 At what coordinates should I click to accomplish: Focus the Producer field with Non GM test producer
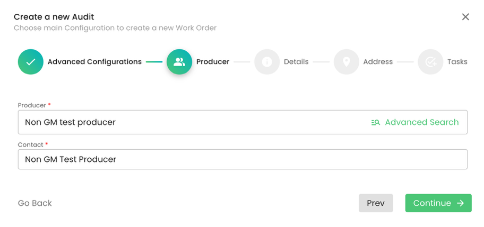[191, 122]
